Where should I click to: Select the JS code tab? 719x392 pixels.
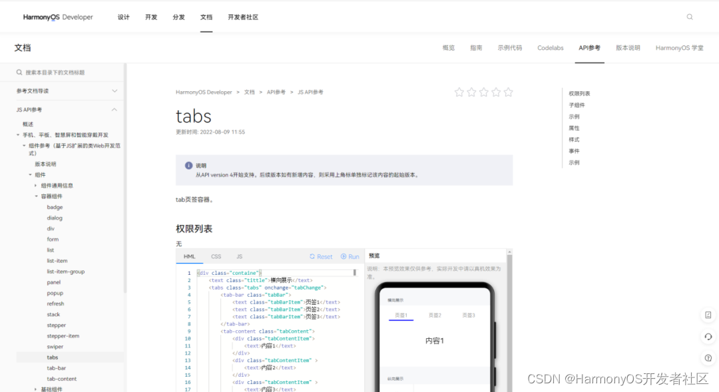tap(240, 257)
